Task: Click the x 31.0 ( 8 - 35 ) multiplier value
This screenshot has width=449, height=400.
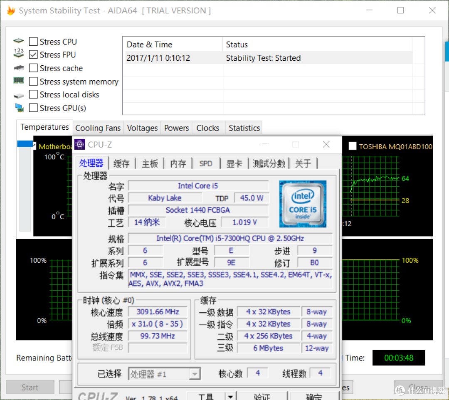Action: pyautogui.click(x=158, y=324)
